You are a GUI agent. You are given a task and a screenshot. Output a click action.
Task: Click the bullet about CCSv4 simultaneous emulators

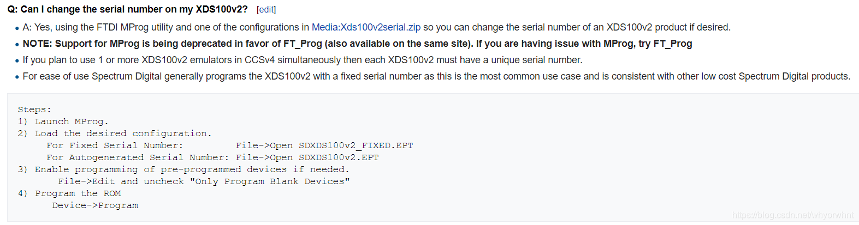point(302,60)
